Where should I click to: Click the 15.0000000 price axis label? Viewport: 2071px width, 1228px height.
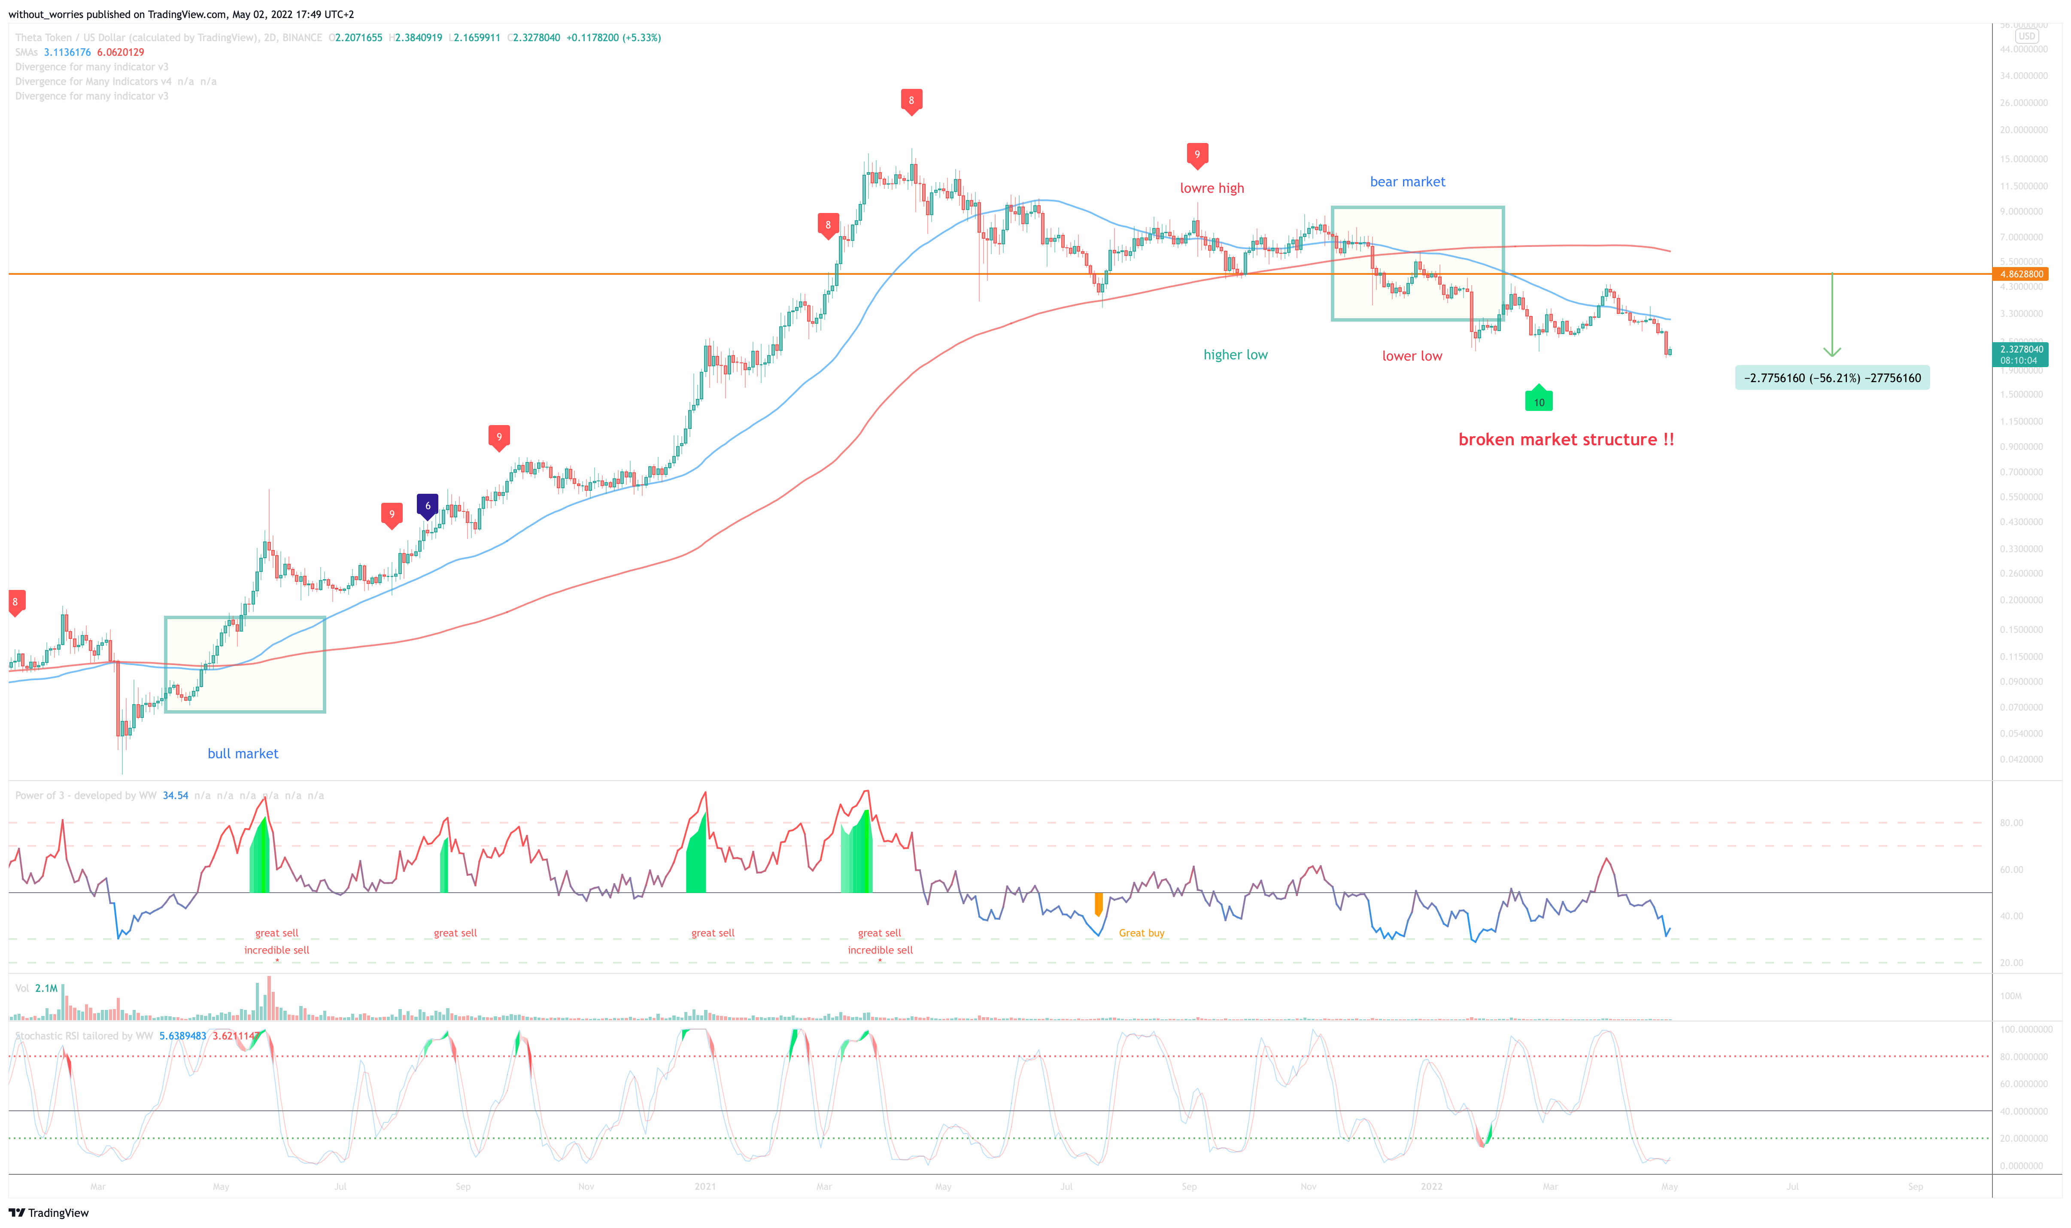[x=2024, y=159]
